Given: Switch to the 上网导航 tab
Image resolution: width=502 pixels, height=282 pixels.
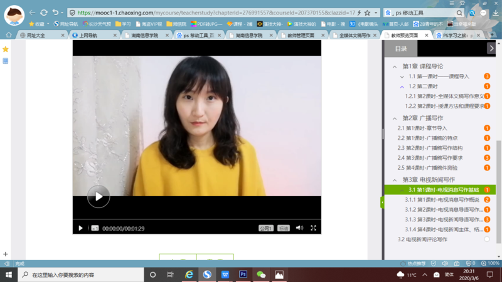Looking at the screenshot, I should [95, 35].
